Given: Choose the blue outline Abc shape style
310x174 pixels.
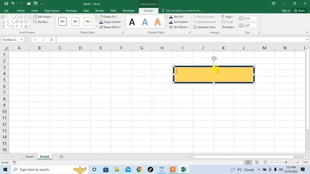Looking at the screenshot, I should click(x=75, y=21).
